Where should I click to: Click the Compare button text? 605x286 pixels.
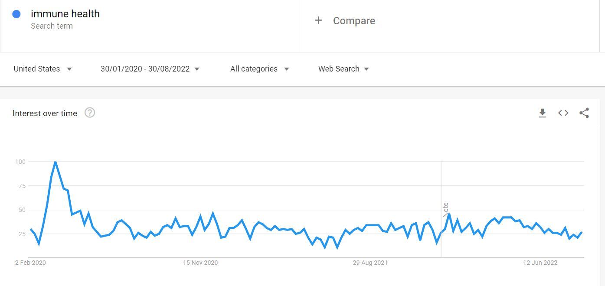tap(354, 21)
